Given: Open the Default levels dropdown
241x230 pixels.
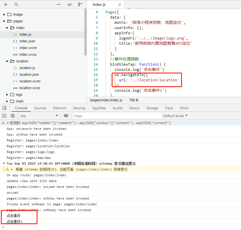Looking at the screenshot, I should [x=175, y=116].
